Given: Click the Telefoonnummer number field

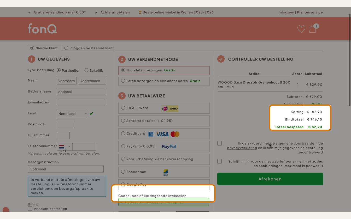Looking at the screenshot, I should (84, 147).
